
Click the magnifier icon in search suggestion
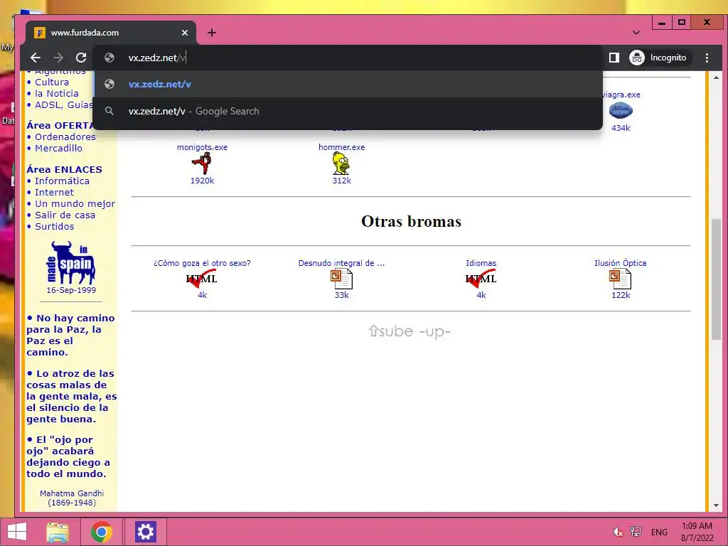click(x=109, y=112)
